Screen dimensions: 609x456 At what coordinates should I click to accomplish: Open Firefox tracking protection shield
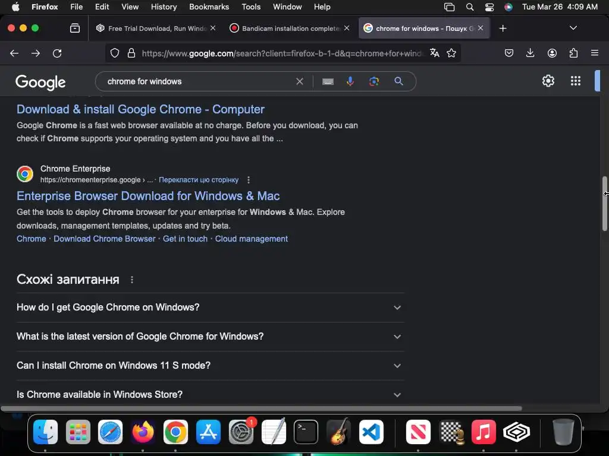tap(115, 53)
